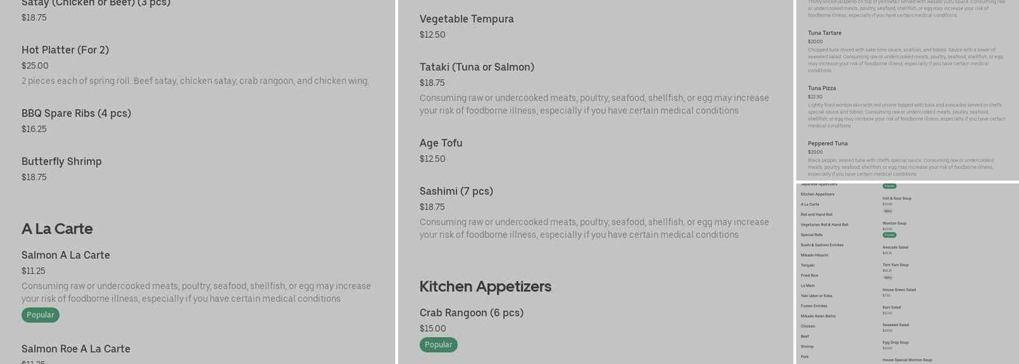The image size is (1019, 364).
Task: Open the Tuna Tartare item
Action: [x=825, y=33]
